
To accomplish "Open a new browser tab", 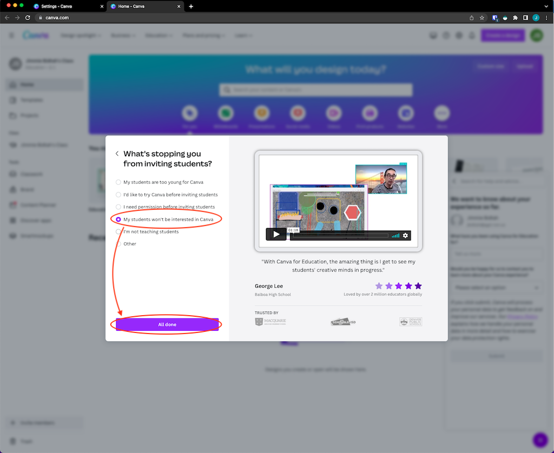I will point(191,6).
